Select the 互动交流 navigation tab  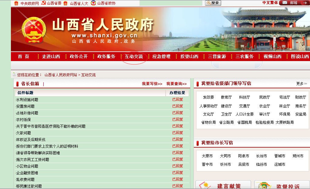[134, 56]
